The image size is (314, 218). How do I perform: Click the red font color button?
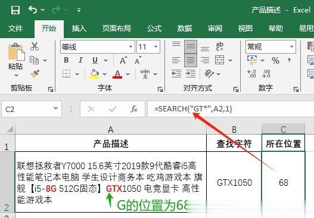117,74
